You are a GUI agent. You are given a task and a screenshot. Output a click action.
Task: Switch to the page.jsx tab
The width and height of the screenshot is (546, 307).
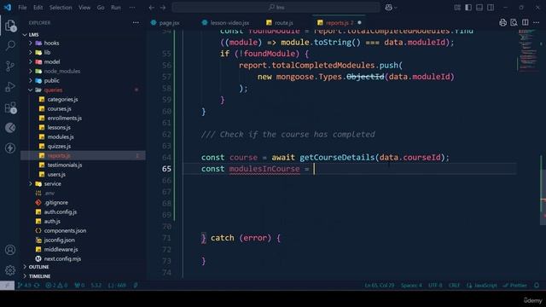[169, 23]
